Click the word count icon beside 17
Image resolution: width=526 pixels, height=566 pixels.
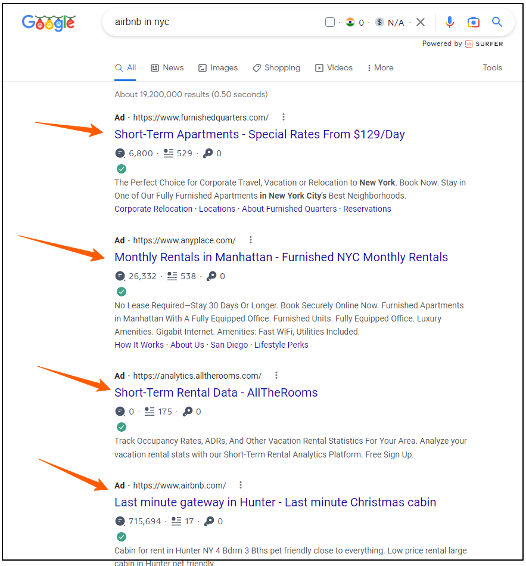pos(176,521)
